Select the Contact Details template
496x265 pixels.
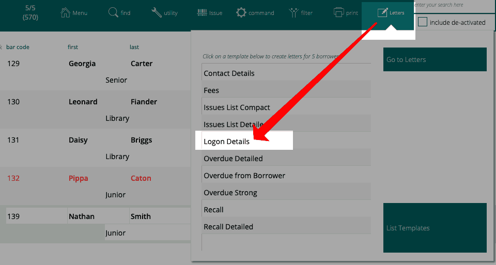229,73
